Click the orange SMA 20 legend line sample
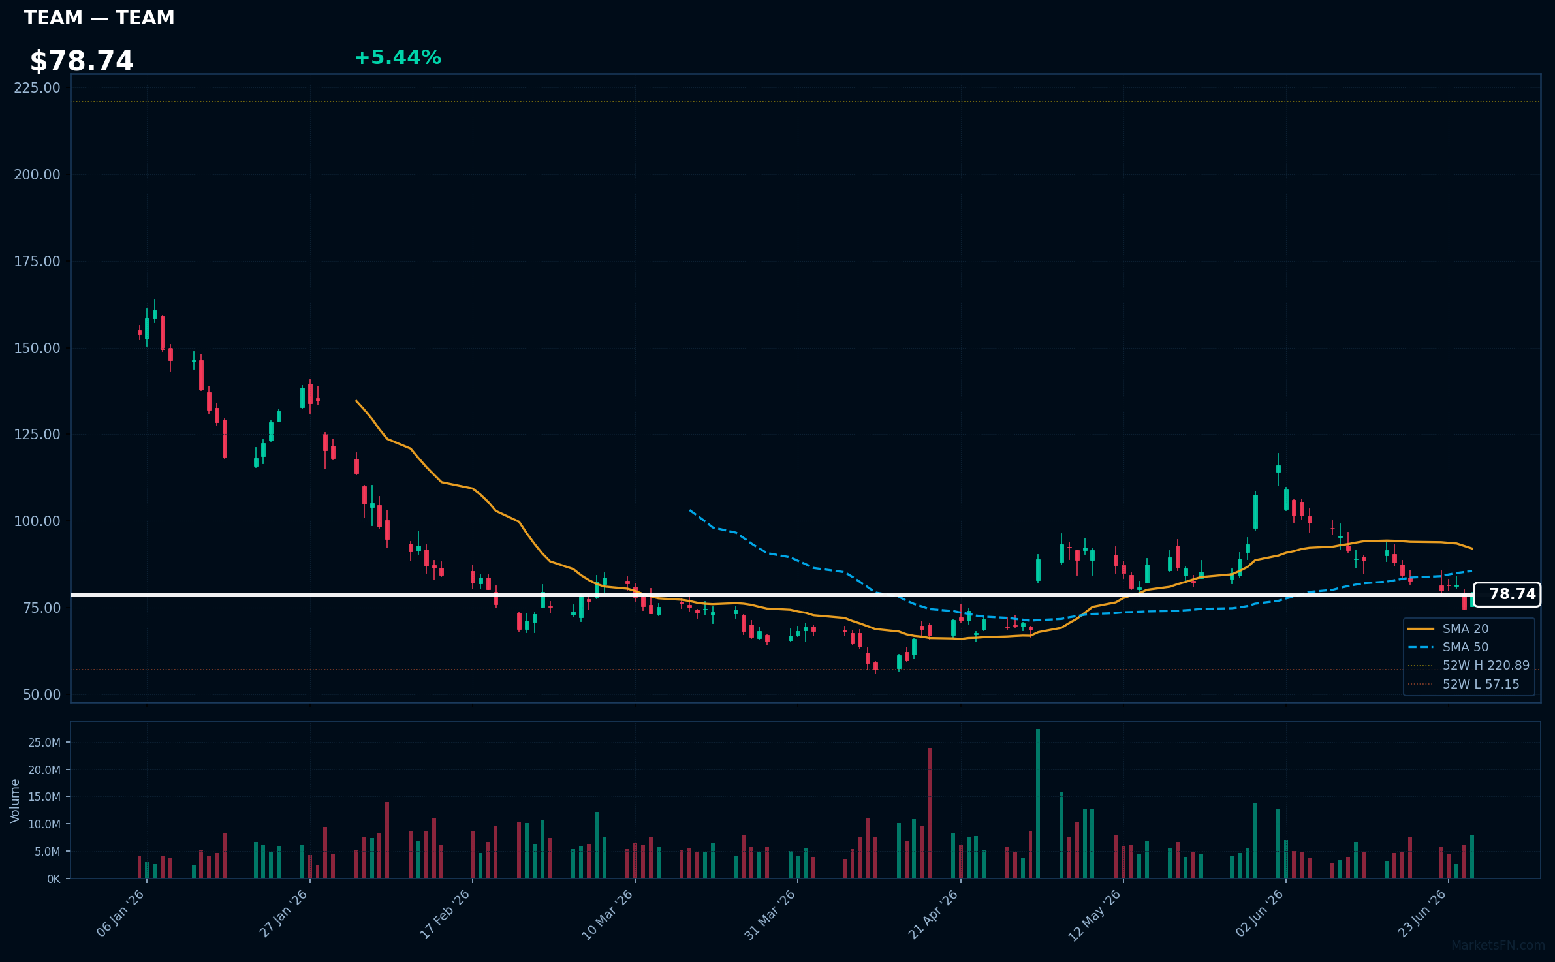The image size is (1555, 962). click(x=1421, y=629)
